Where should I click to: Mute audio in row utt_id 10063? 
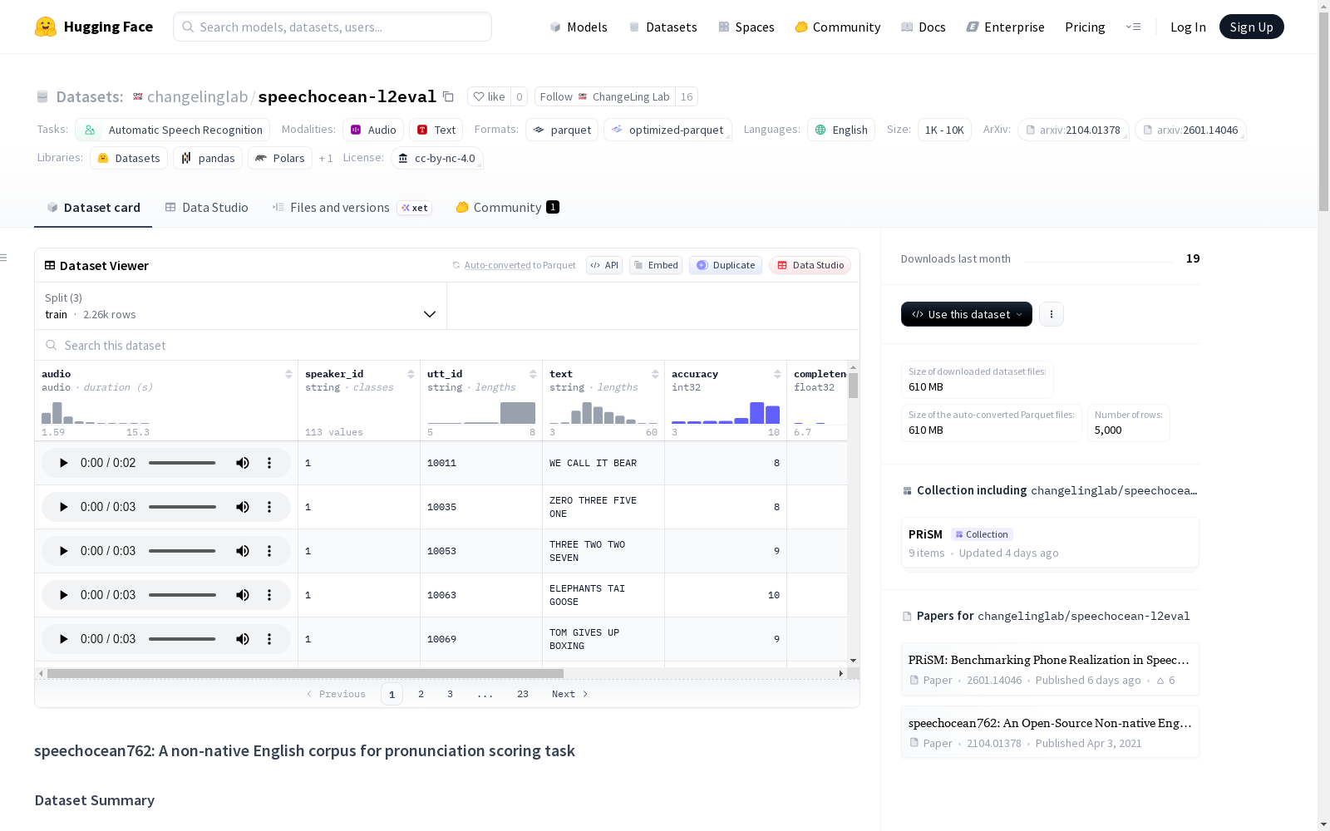pyautogui.click(x=243, y=595)
